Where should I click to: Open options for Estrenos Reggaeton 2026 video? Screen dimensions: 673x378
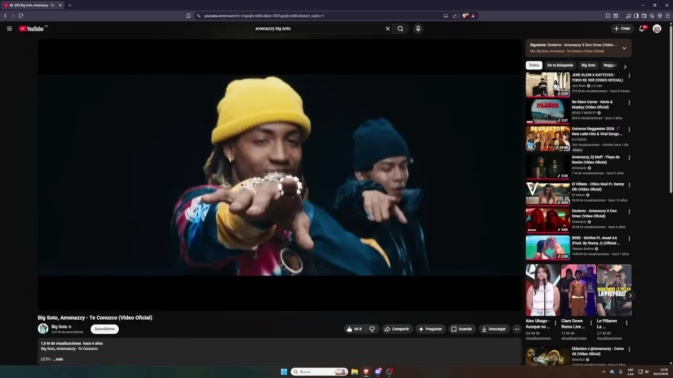click(x=629, y=129)
